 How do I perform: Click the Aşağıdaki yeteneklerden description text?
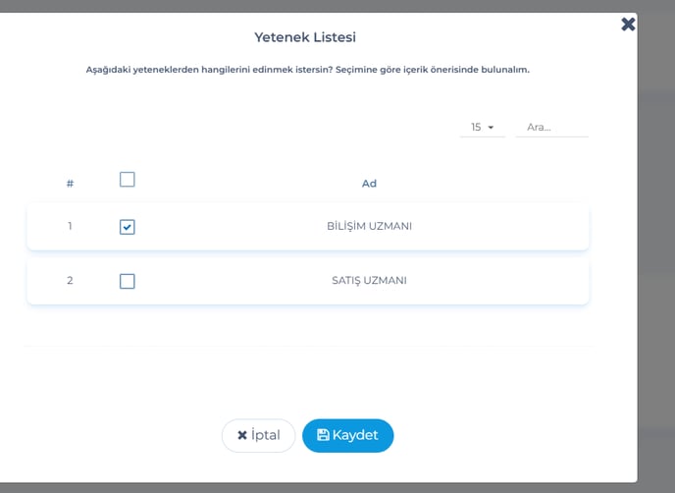point(307,70)
